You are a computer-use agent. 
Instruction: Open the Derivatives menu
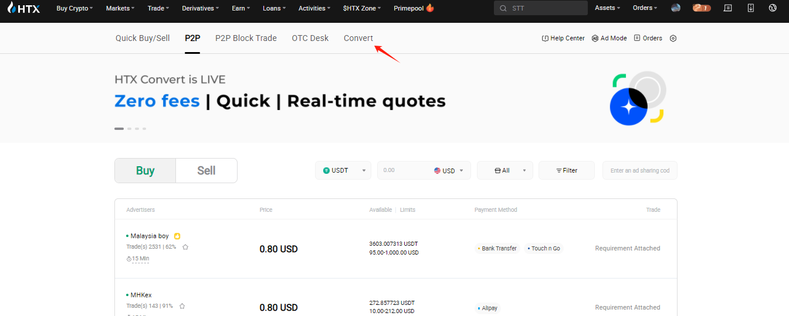[x=200, y=8]
